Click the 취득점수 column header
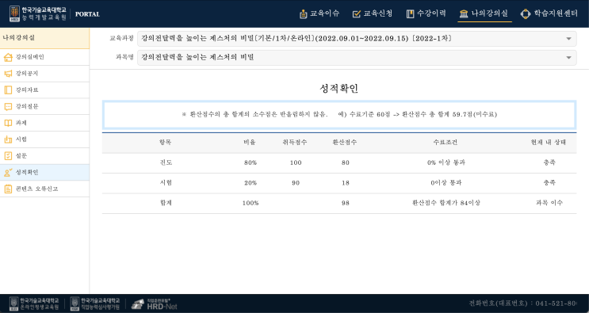 (295, 143)
